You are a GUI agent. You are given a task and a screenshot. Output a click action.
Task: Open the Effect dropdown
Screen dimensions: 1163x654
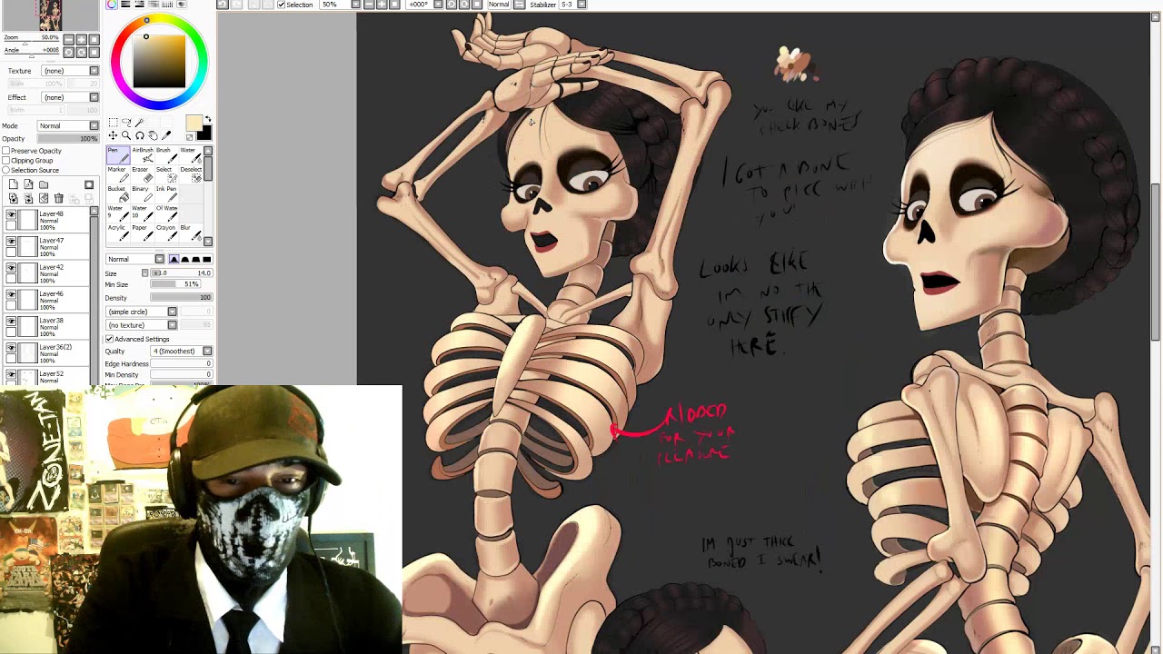pos(70,97)
